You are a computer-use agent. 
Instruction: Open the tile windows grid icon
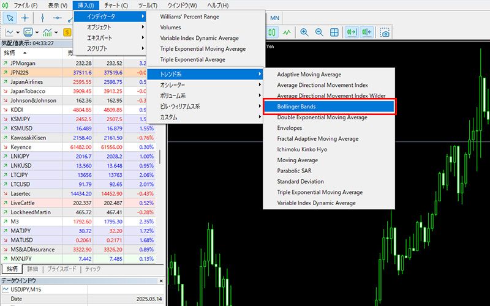click(x=334, y=32)
